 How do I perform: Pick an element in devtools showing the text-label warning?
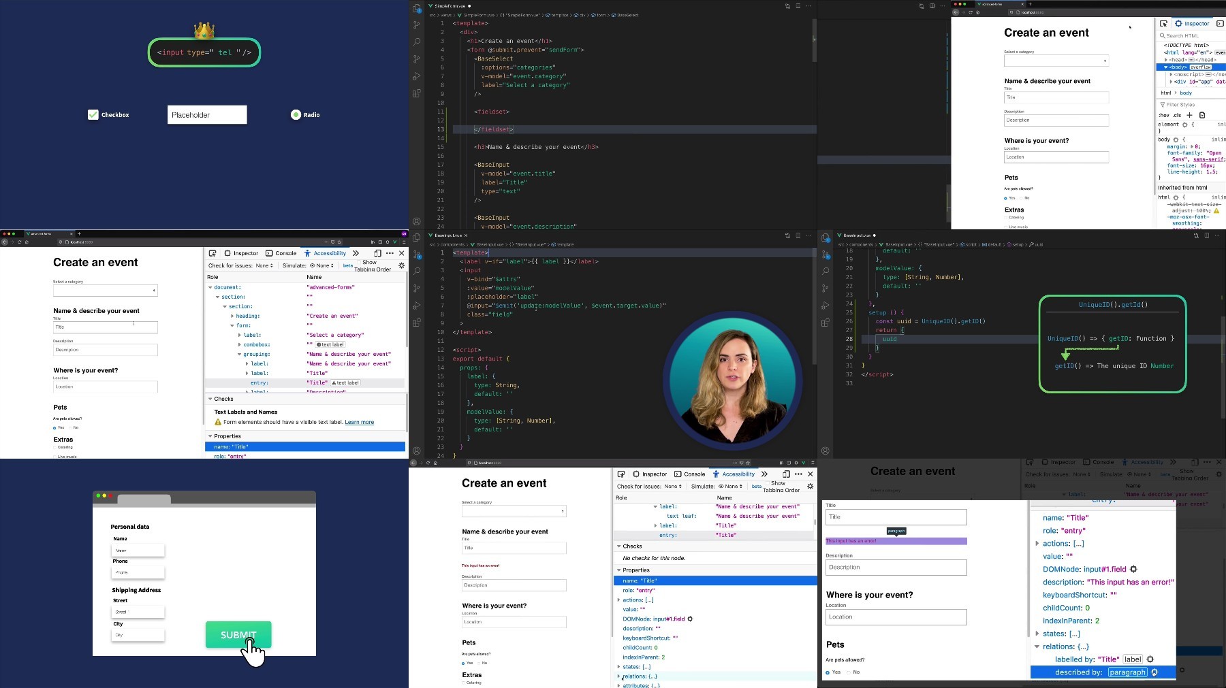(x=213, y=253)
